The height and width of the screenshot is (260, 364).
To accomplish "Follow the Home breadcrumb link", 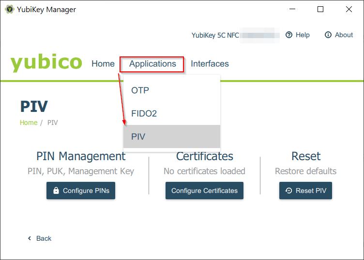I will click(x=29, y=123).
